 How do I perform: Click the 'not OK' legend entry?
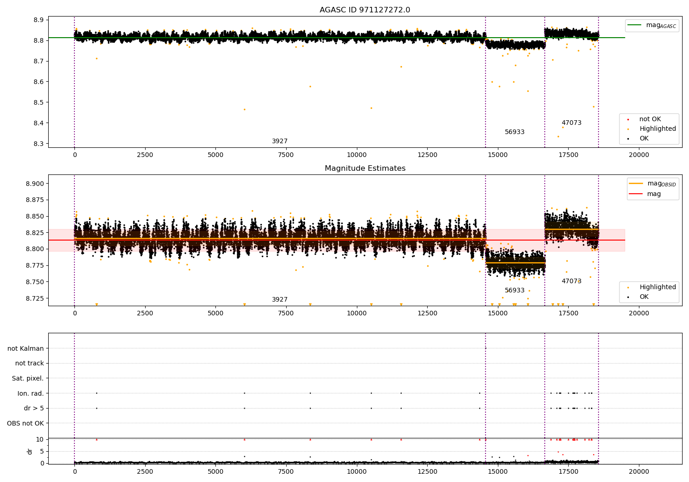point(650,119)
